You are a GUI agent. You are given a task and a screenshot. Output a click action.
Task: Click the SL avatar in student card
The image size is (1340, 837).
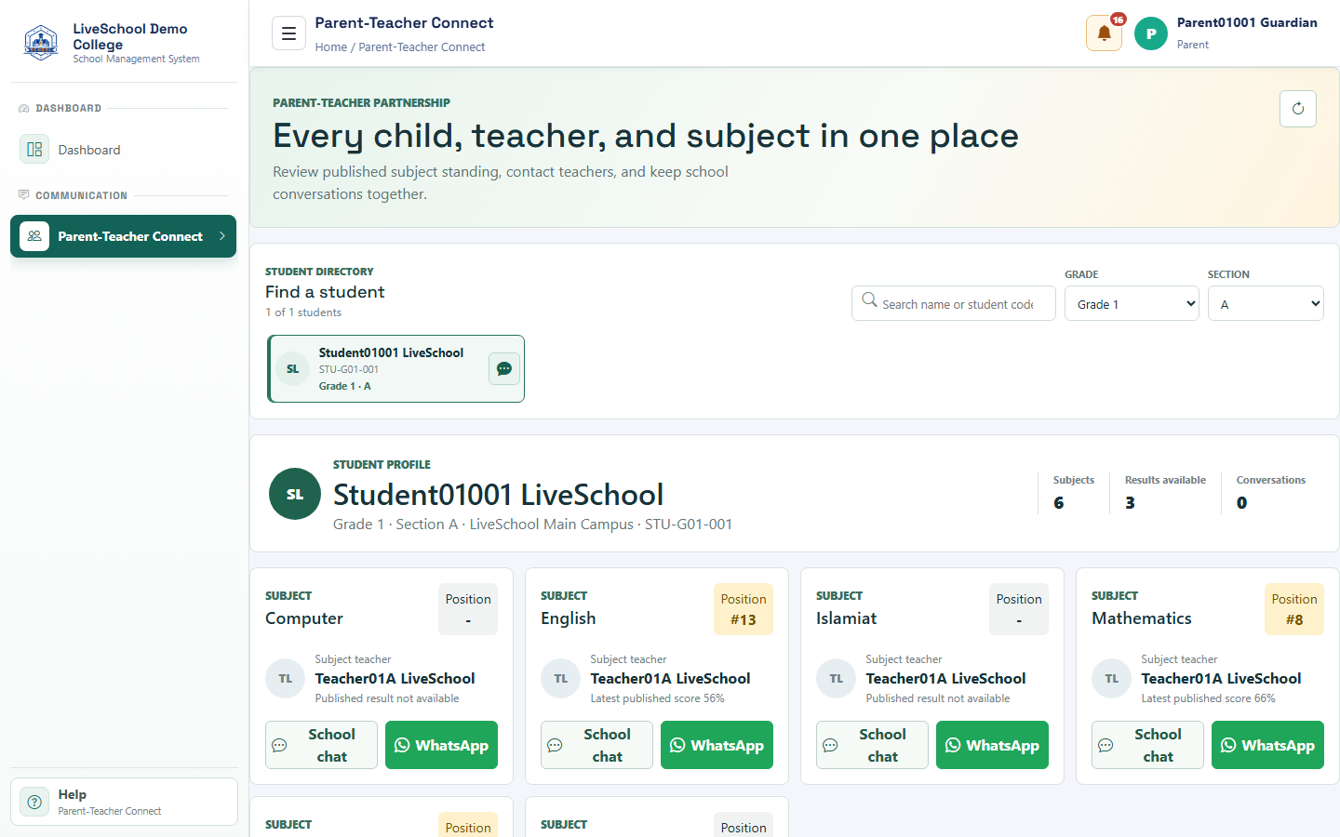pos(293,369)
